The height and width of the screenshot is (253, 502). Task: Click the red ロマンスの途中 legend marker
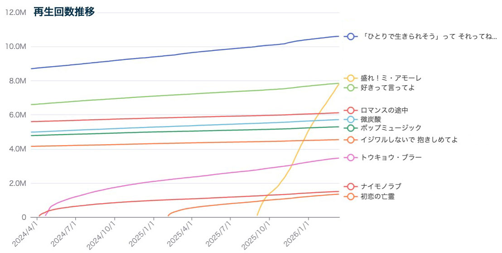350,110
